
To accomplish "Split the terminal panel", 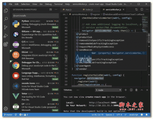I will pyautogui.click(x=131, y=90).
